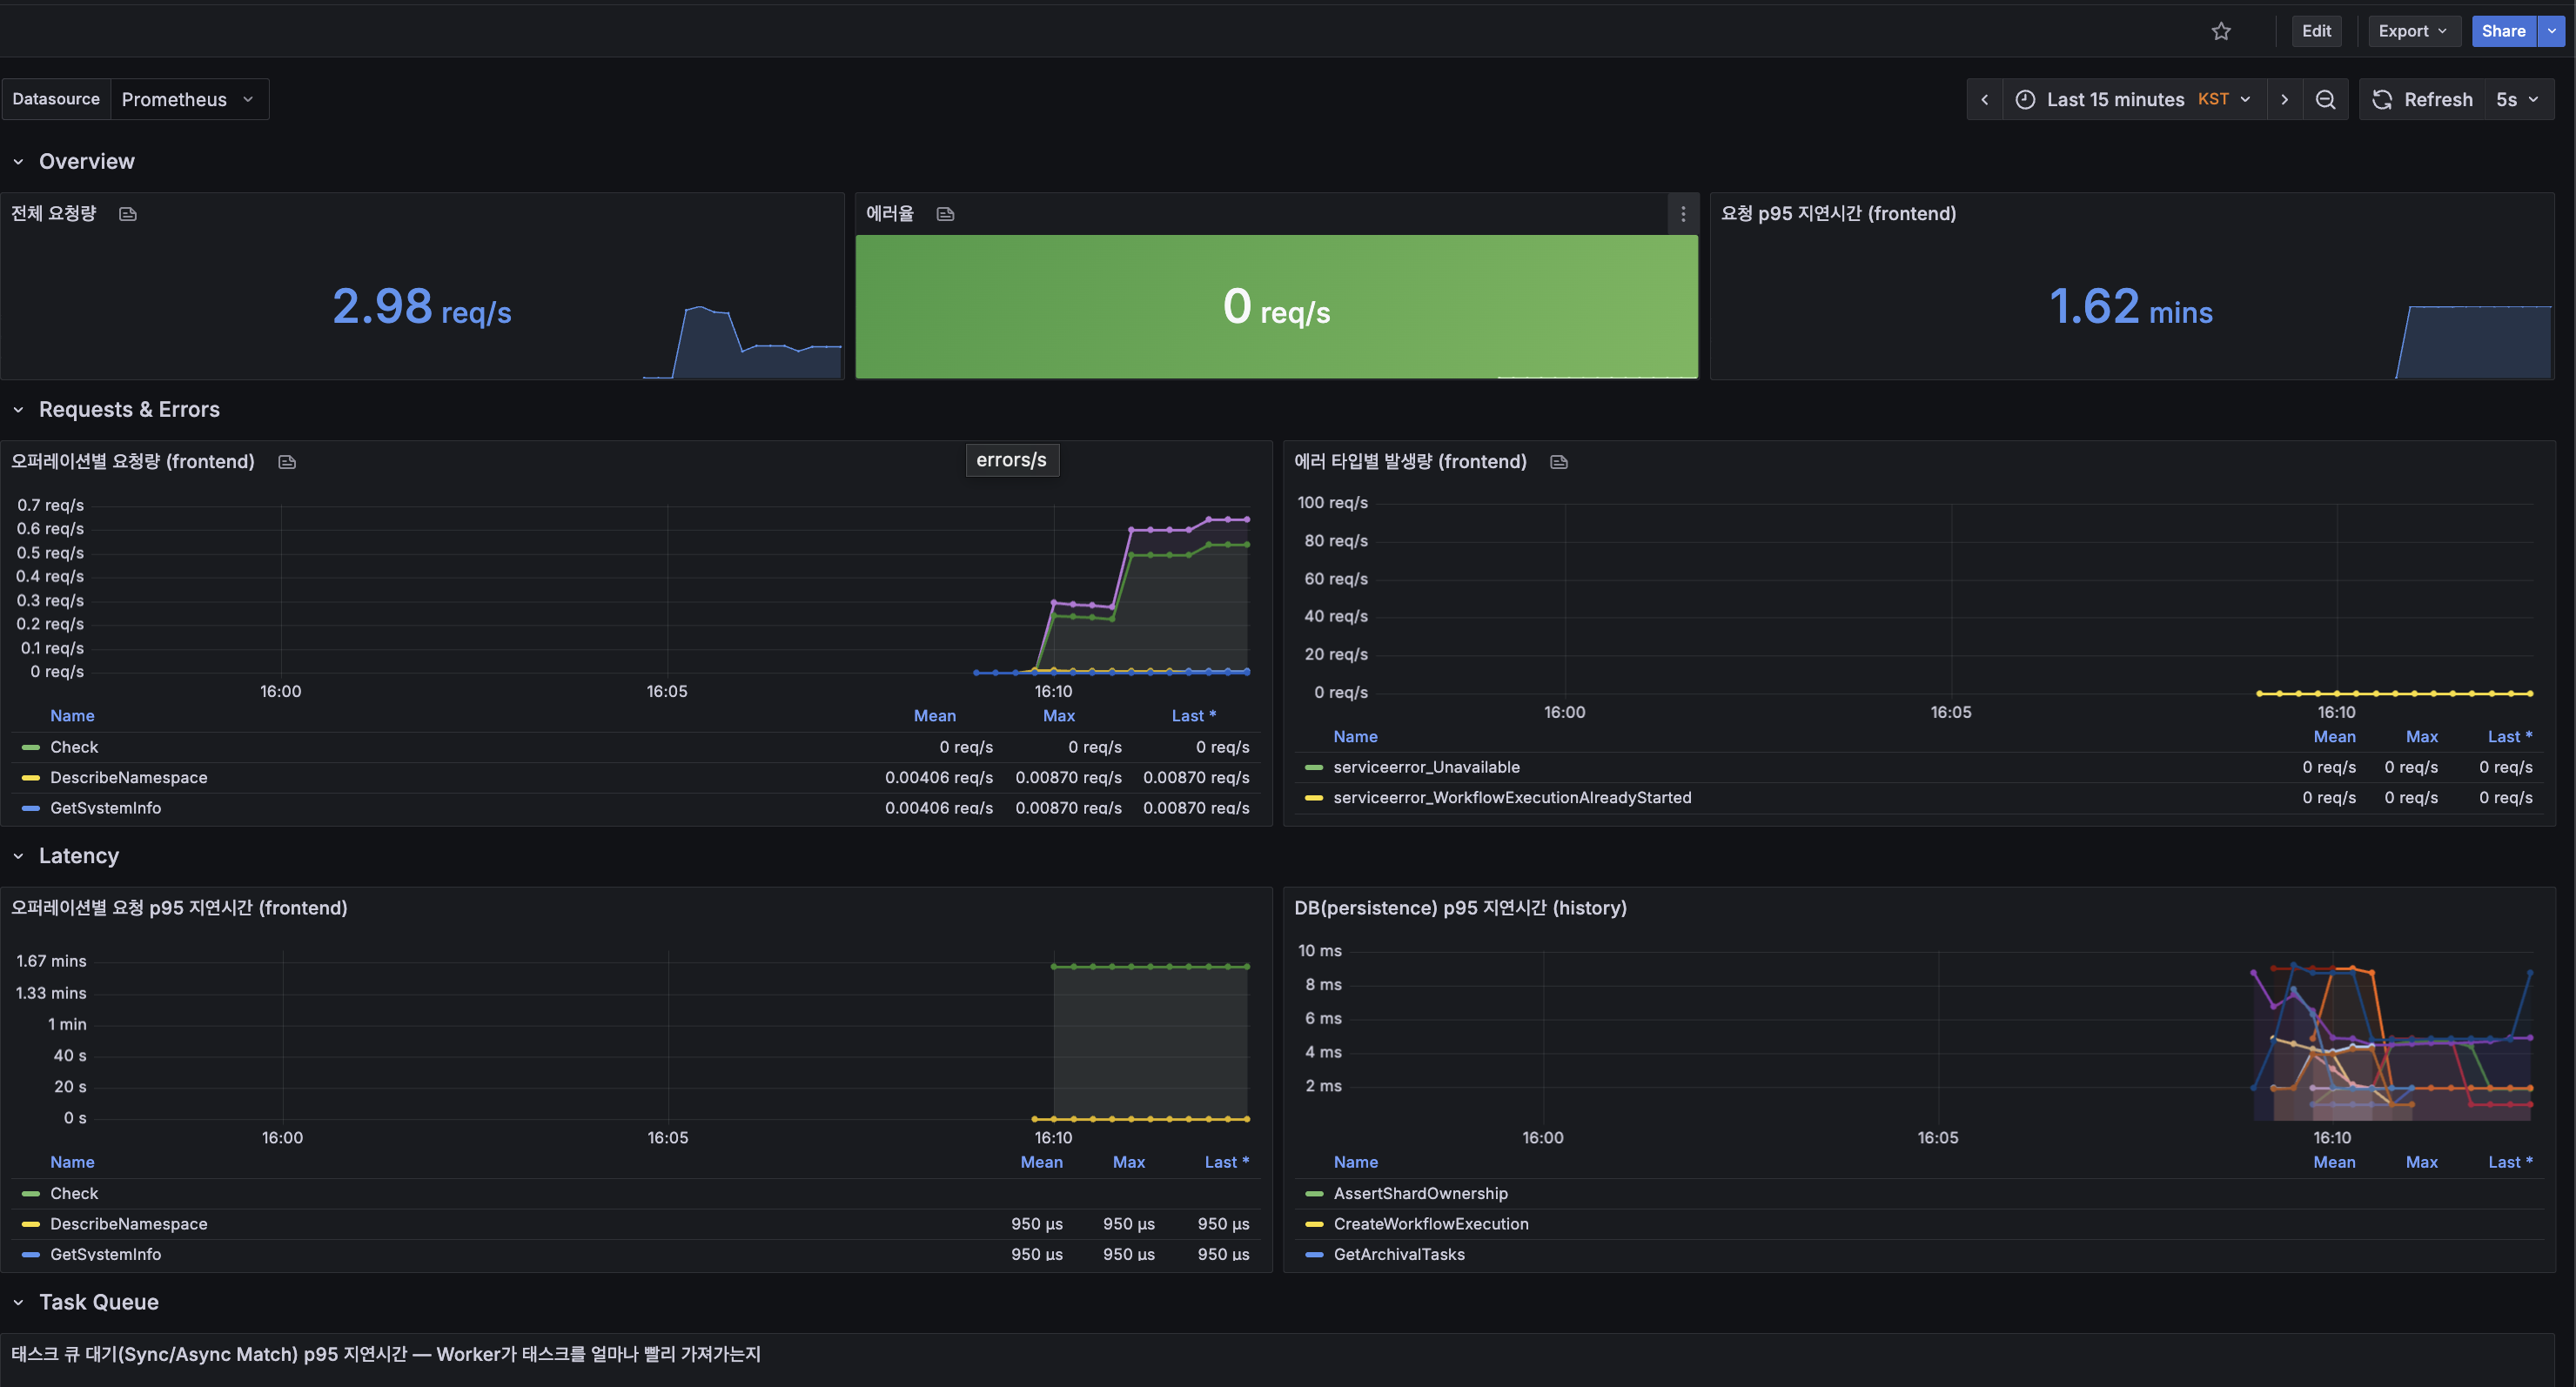Collapse the Latency row
This screenshot has height=1387, width=2576.
pyautogui.click(x=18, y=856)
